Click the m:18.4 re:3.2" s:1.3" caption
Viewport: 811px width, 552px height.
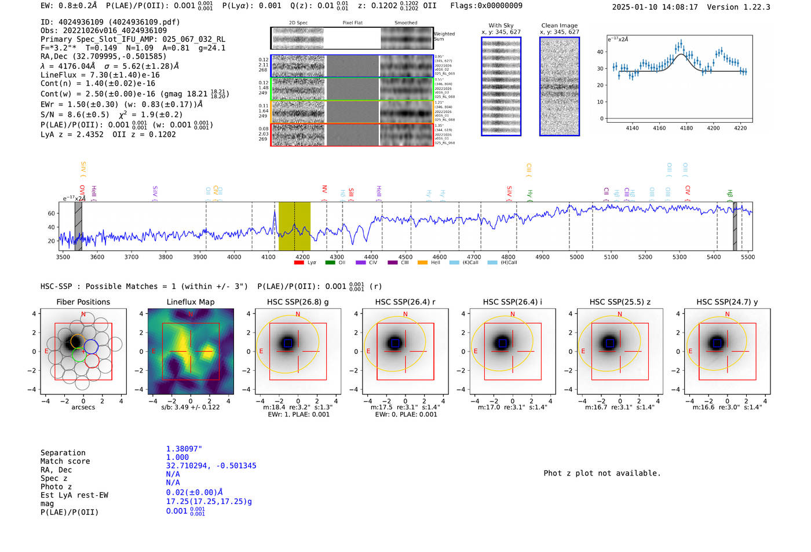[x=298, y=407]
